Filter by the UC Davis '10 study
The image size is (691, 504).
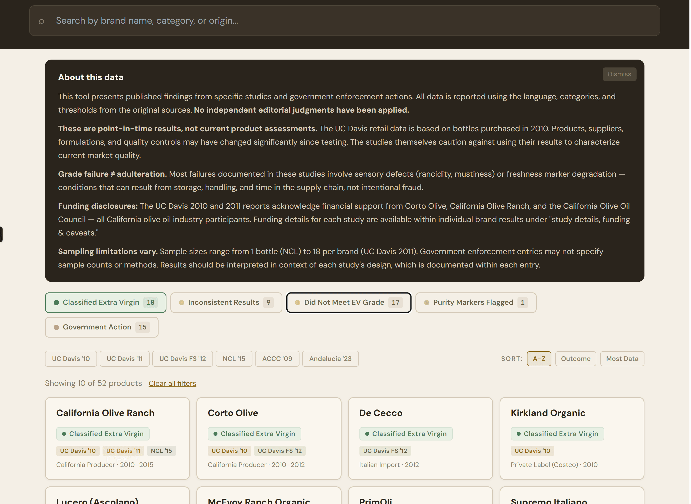pyautogui.click(x=71, y=359)
